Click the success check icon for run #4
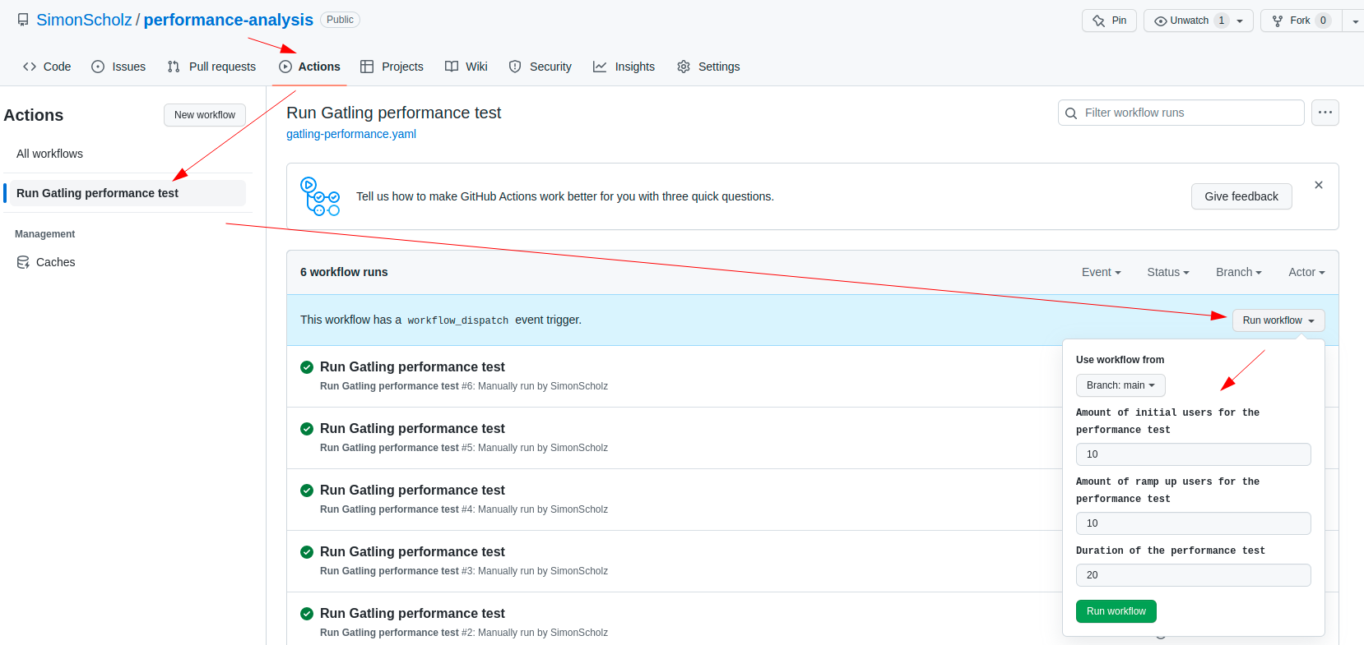The height and width of the screenshot is (645, 1364). coord(307,491)
